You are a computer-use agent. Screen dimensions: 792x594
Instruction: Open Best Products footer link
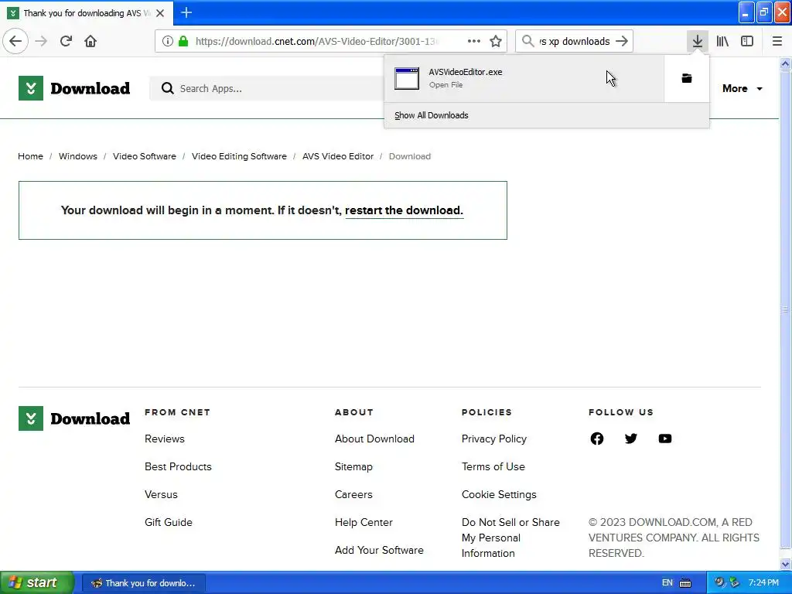click(178, 466)
